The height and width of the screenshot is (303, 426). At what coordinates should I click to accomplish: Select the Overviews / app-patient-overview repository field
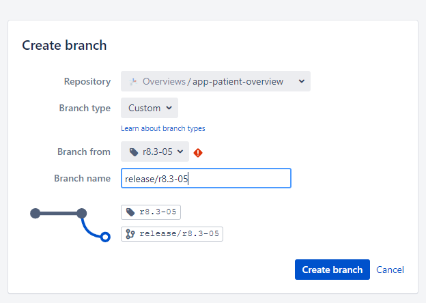pos(216,81)
